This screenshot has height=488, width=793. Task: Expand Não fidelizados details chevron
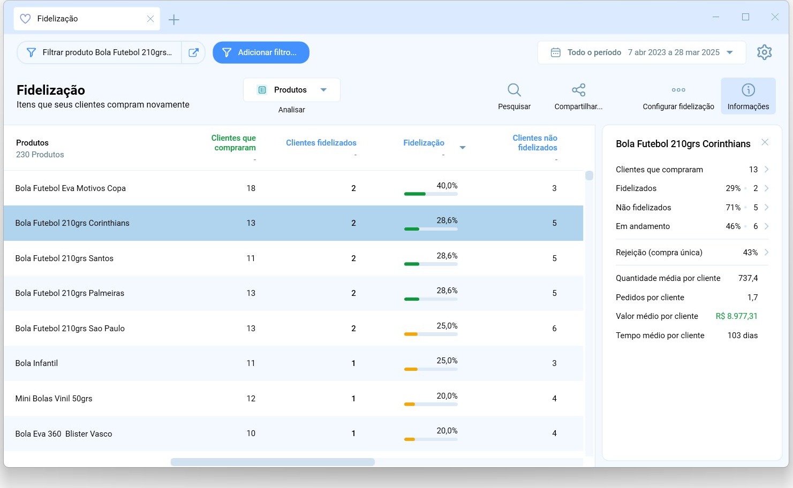767,208
